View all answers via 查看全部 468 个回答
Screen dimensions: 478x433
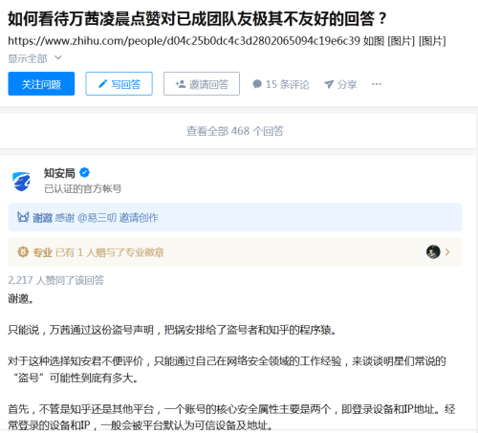tap(235, 131)
